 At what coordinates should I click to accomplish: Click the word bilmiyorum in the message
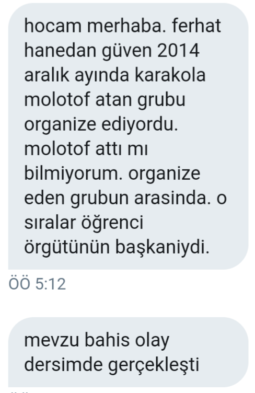tap(73, 175)
